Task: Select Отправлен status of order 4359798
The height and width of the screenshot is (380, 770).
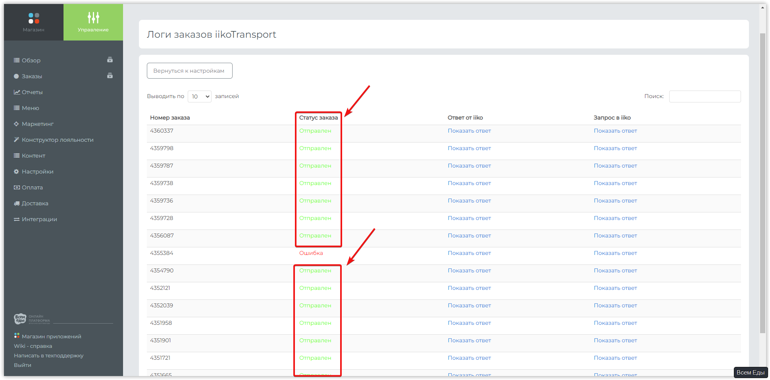Action: pyautogui.click(x=315, y=148)
